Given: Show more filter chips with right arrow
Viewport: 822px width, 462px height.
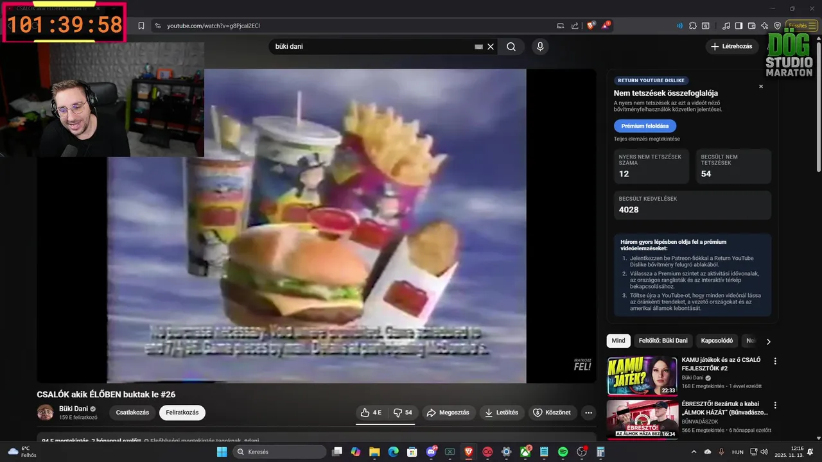Looking at the screenshot, I should tap(768, 341).
